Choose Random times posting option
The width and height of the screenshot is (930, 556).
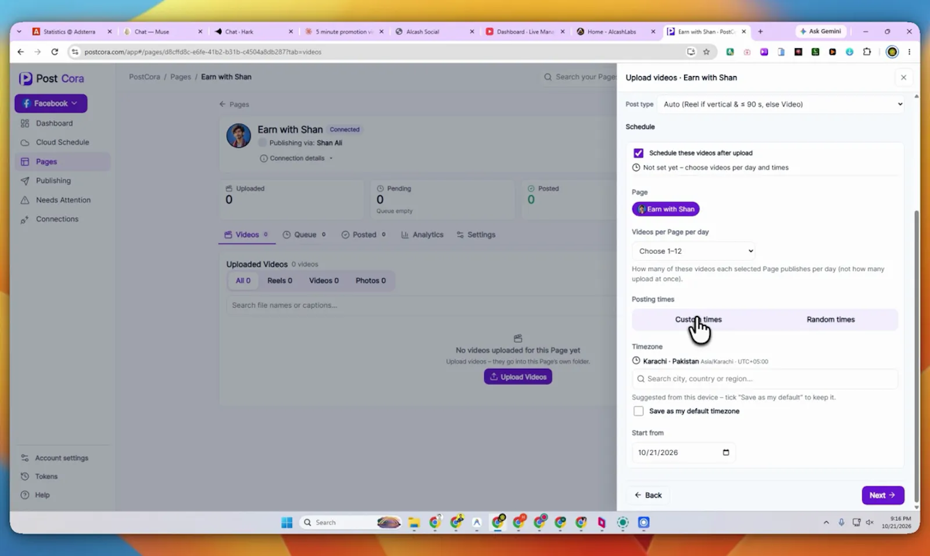click(x=831, y=320)
